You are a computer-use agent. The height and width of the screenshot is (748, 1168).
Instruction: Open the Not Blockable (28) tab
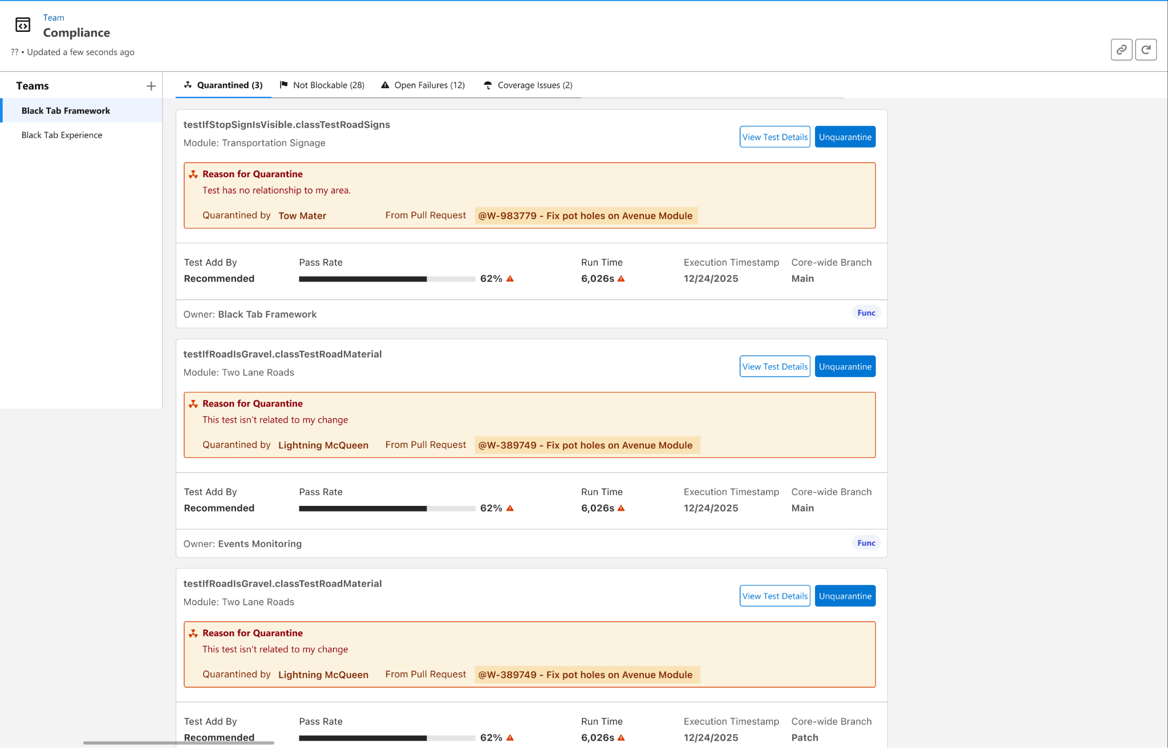tap(322, 85)
